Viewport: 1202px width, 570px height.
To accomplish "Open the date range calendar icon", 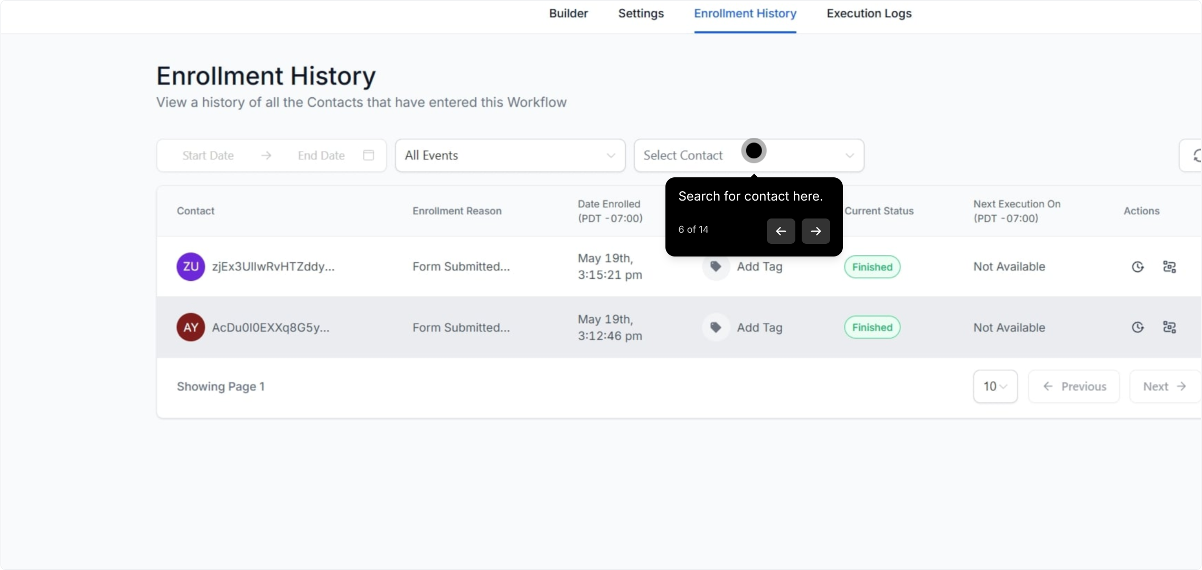I will pyautogui.click(x=369, y=155).
